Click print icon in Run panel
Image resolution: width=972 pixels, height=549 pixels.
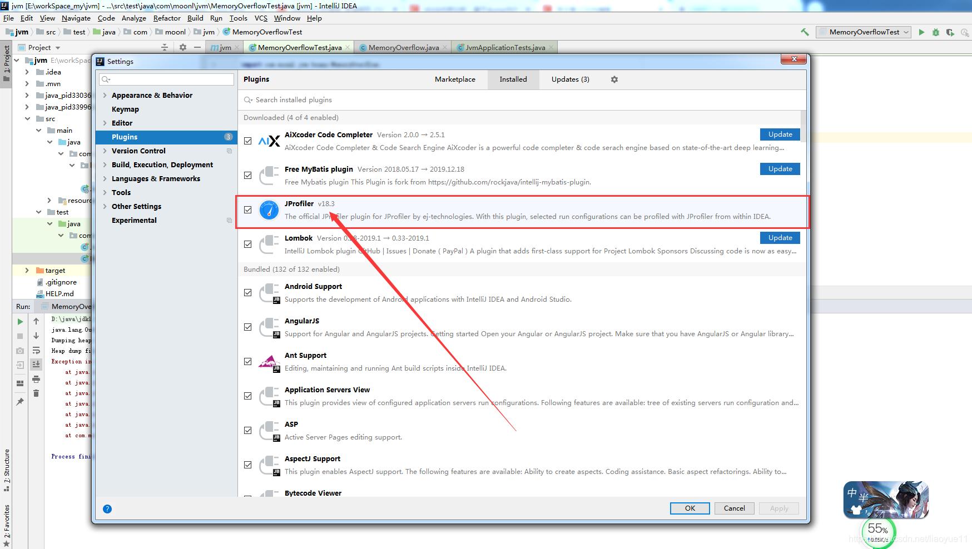36,379
